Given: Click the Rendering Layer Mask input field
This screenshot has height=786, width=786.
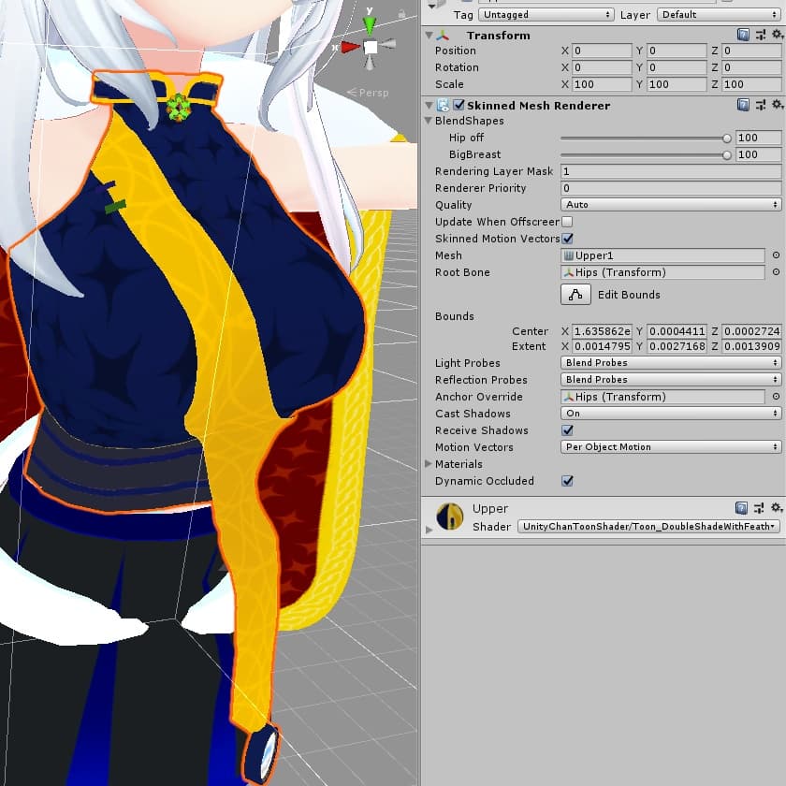Looking at the screenshot, I should 670,171.
